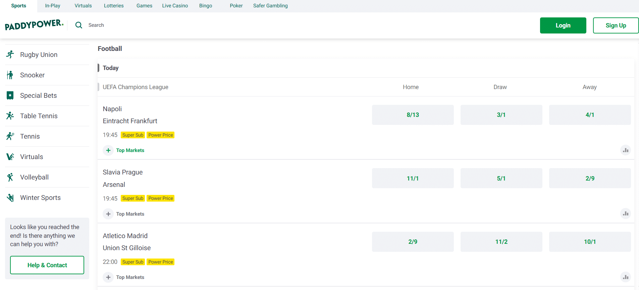
Task: Click the Help & Contact button
Action: [x=47, y=265]
